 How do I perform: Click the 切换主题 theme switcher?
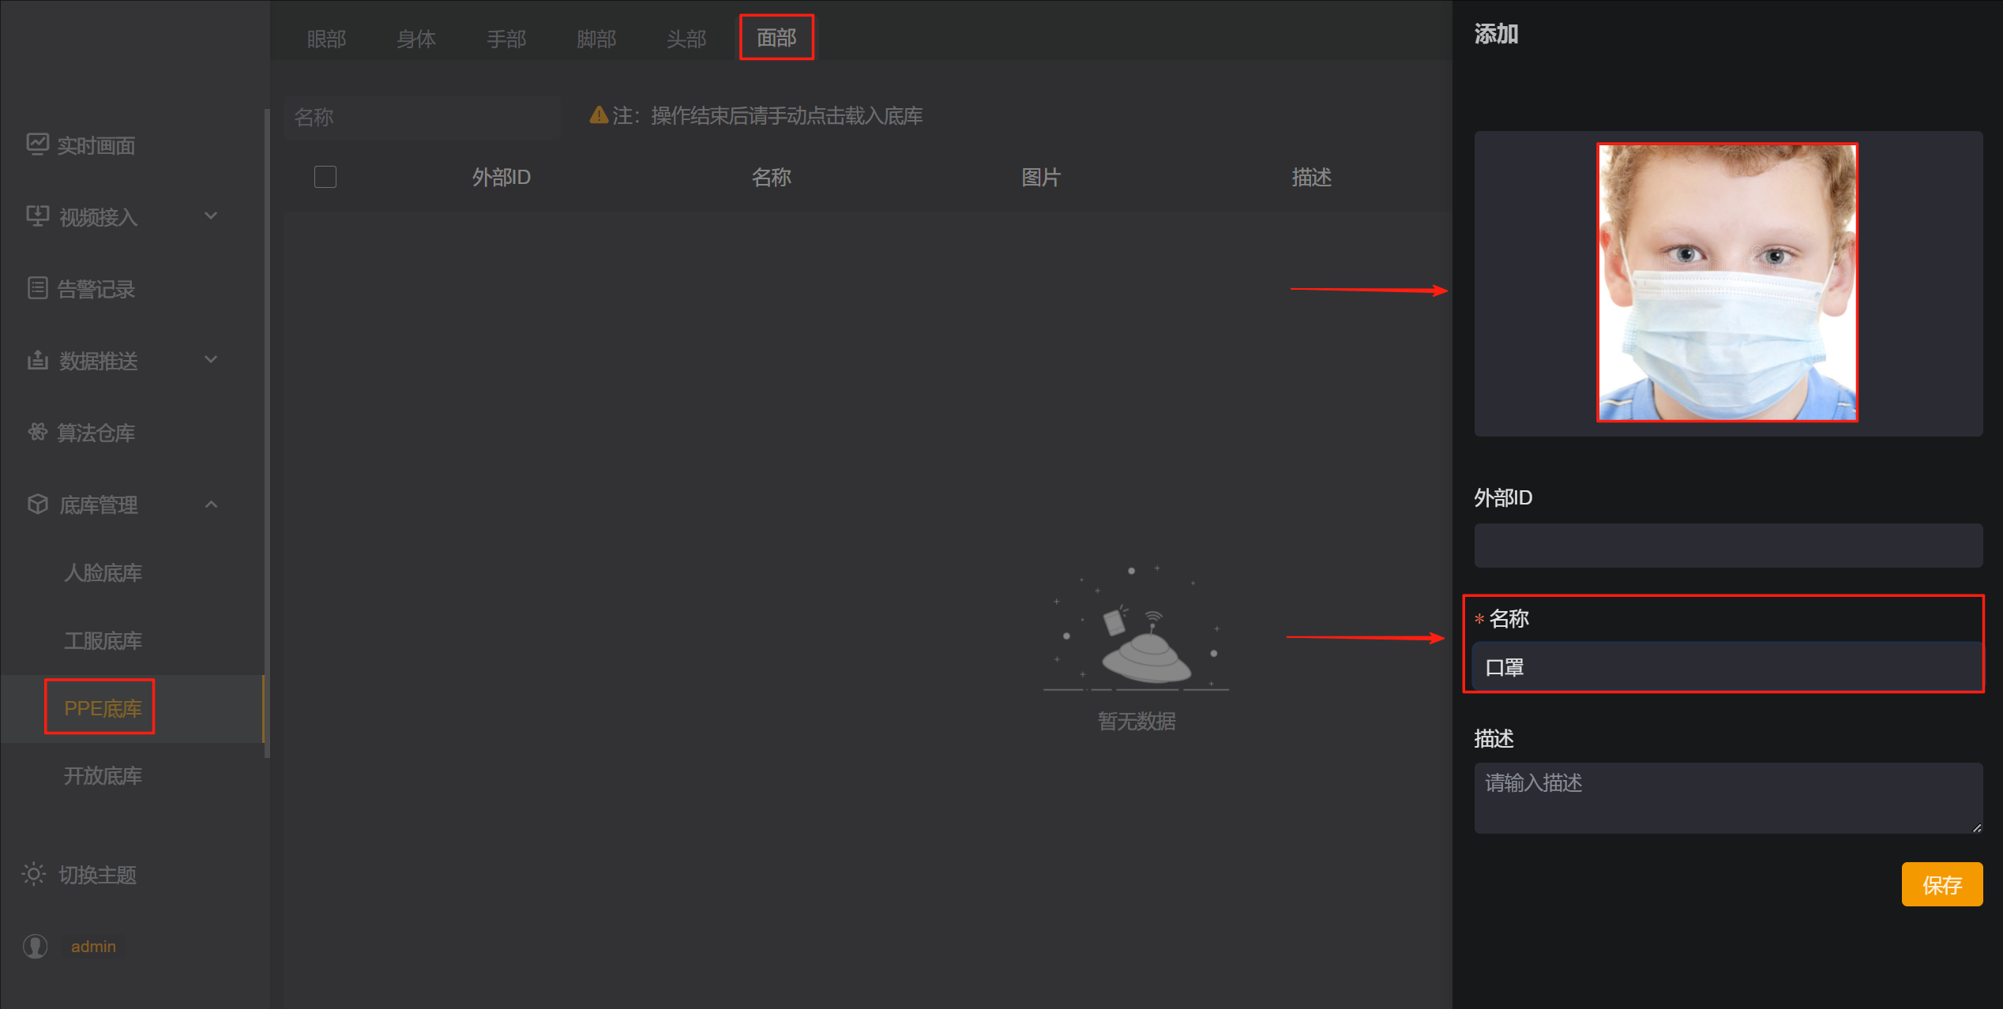tap(98, 875)
